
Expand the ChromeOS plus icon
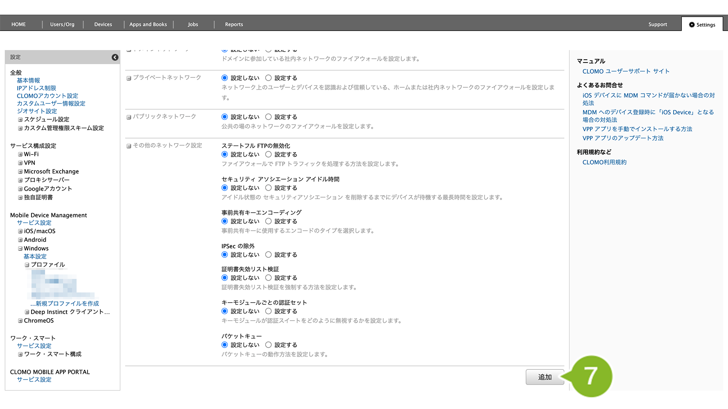click(20, 321)
